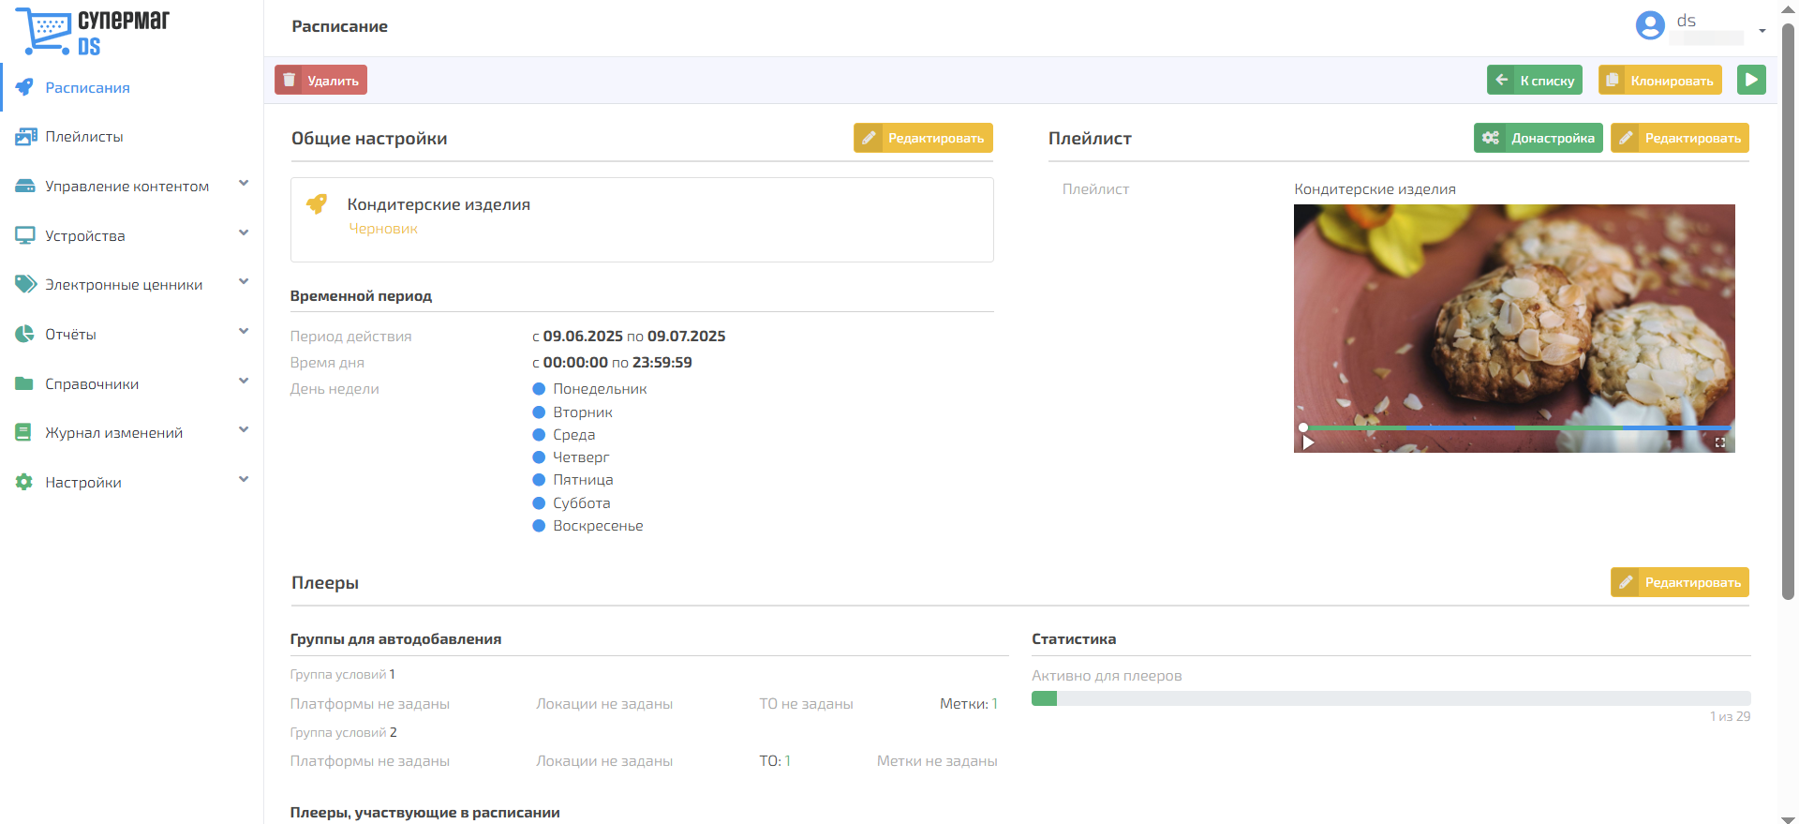Click the Пятница weekday indicator
The width and height of the screenshot is (1799, 824).
(x=539, y=480)
